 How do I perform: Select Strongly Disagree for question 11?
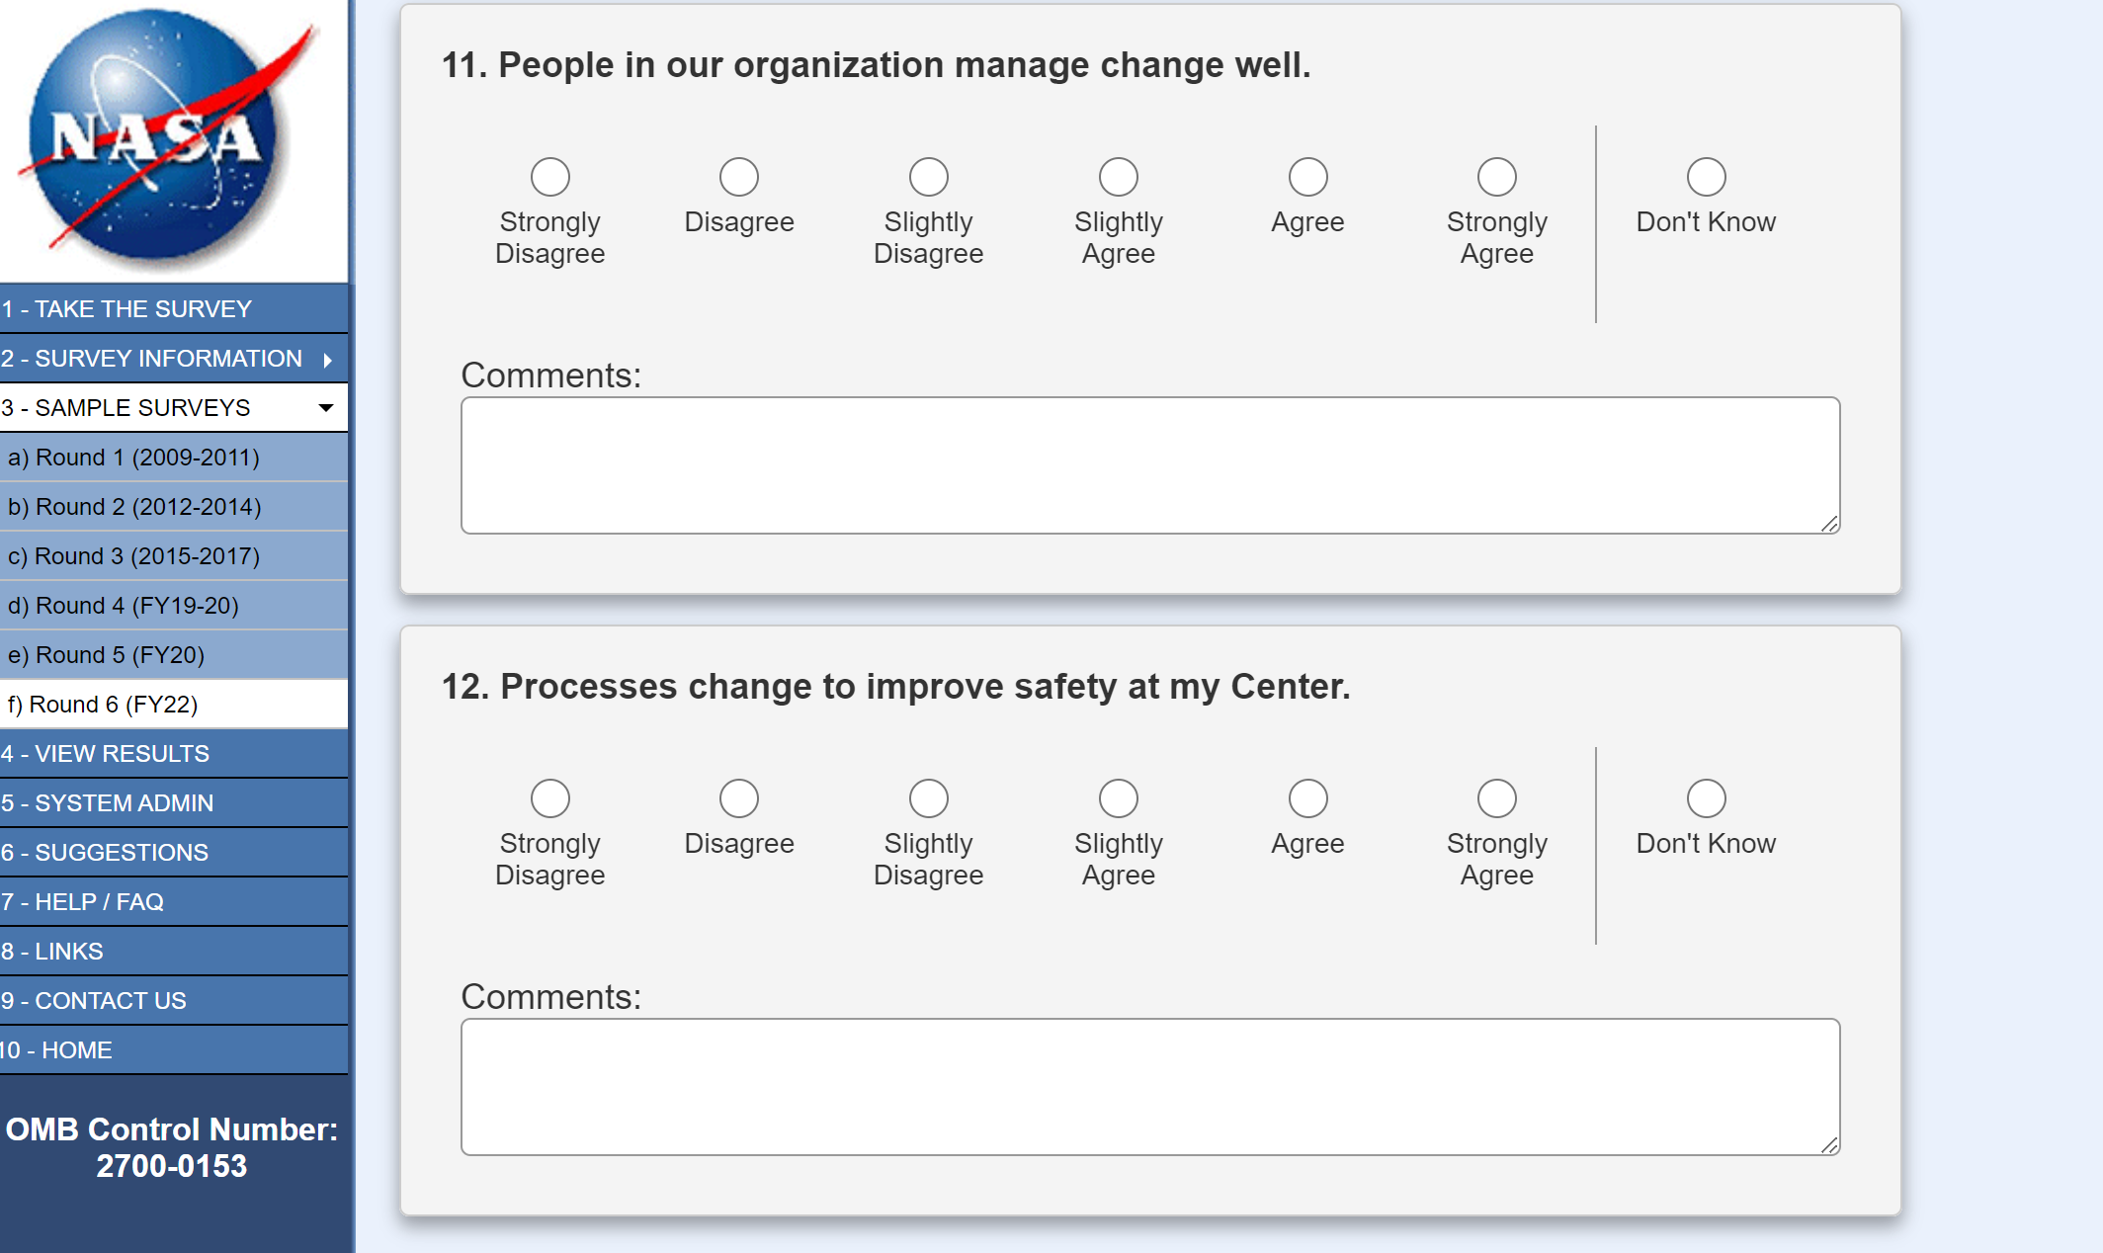[x=550, y=178]
